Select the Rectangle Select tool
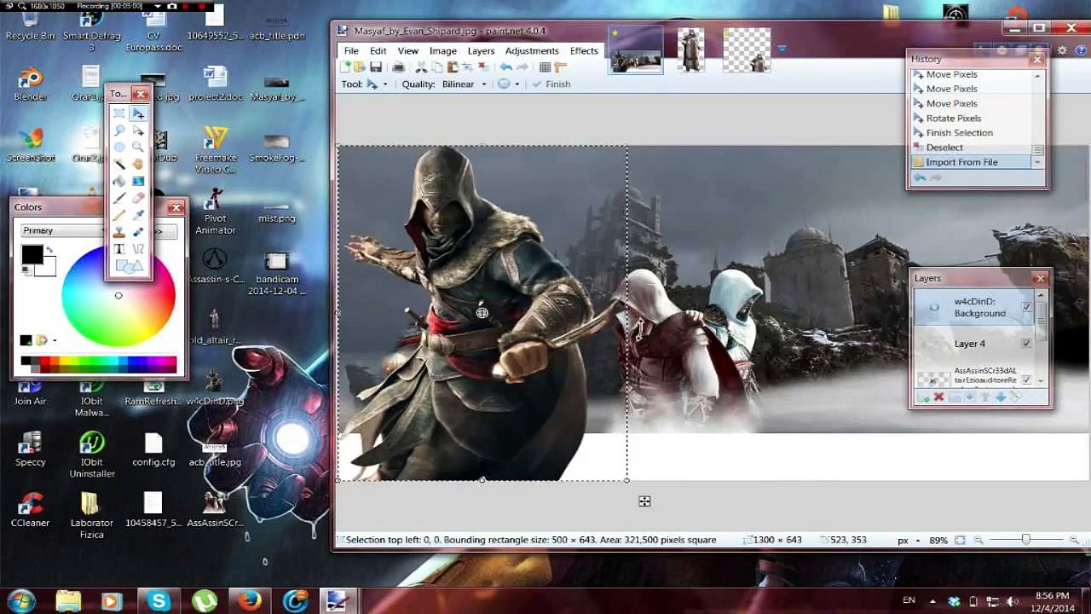This screenshot has height=614, width=1091. (119, 113)
